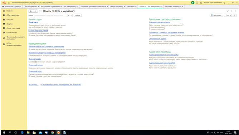
Task: Open the Первичный спрос report
Action: pyautogui.click(x=35, y=71)
